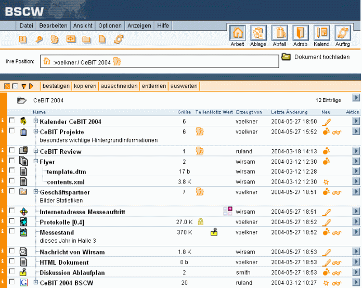Open the Auftrg tasks icon

tap(343, 33)
